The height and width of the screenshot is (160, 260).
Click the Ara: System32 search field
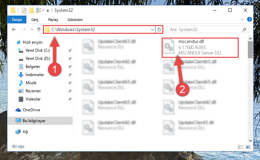click(x=205, y=29)
